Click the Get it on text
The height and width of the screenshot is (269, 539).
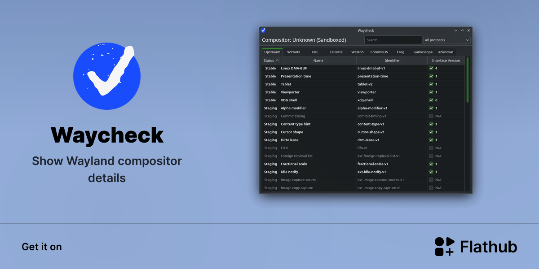(x=42, y=247)
